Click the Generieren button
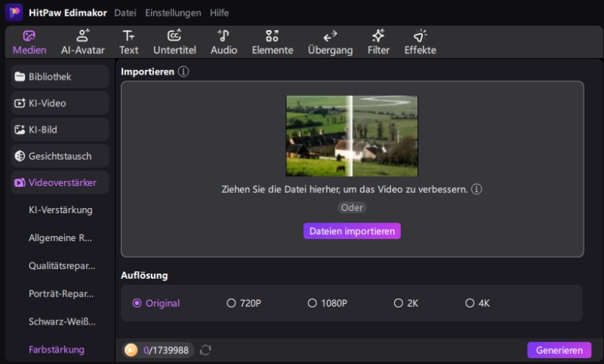Viewport: 604px width, 364px height. tap(559, 350)
